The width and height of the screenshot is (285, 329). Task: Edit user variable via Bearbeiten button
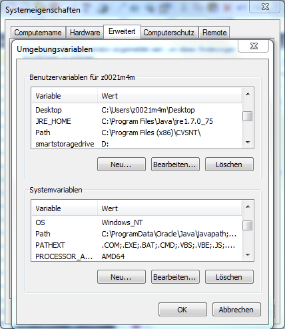(x=175, y=164)
